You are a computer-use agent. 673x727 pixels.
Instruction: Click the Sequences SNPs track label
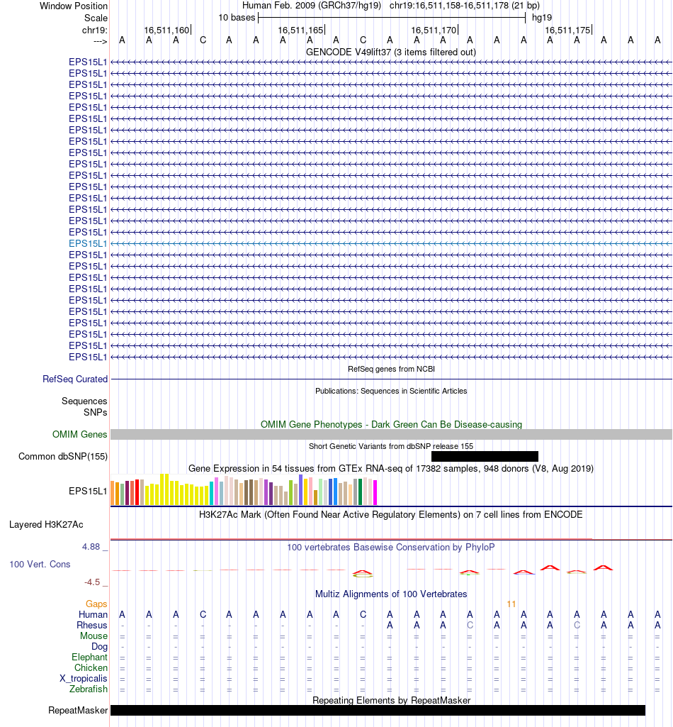click(x=84, y=406)
